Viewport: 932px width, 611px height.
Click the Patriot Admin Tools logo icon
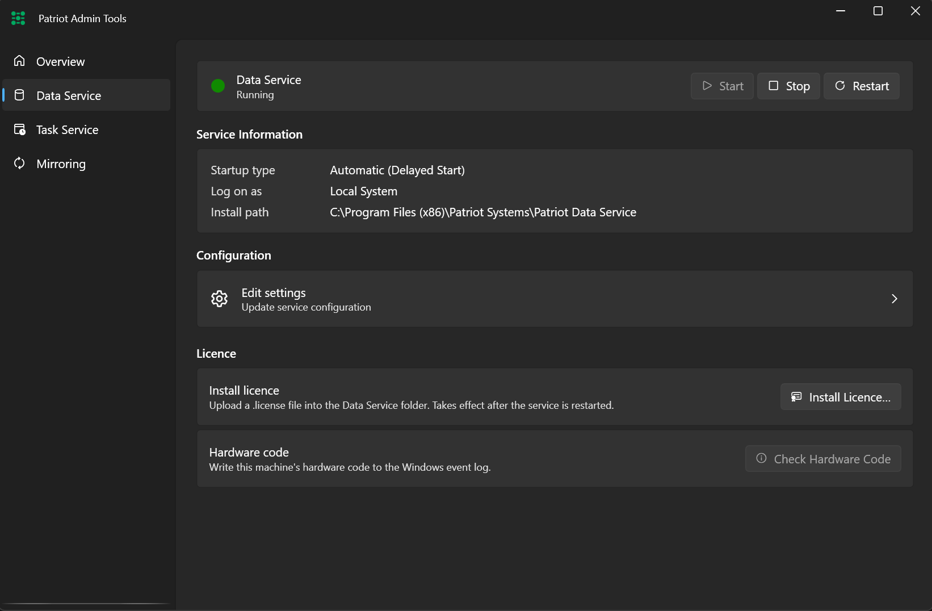pyautogui.click(x=18, y=18)
